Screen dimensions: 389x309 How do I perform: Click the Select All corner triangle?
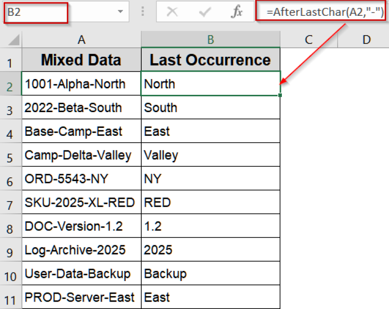click(14, 39)
